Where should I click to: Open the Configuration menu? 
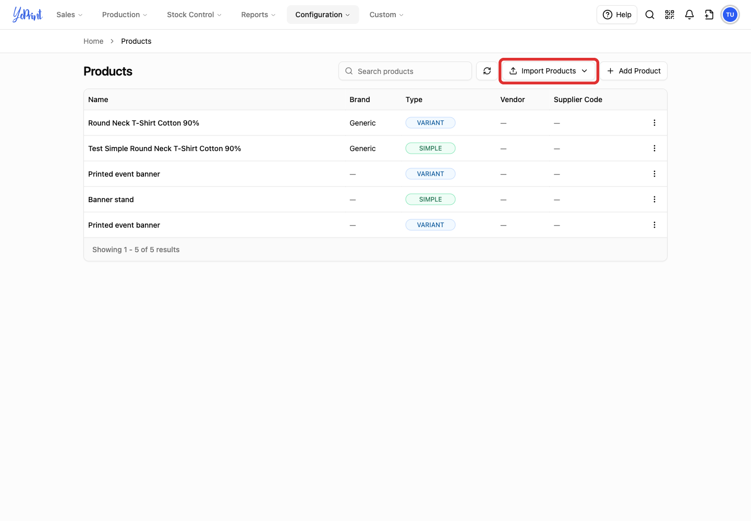[x=323, y=15]
